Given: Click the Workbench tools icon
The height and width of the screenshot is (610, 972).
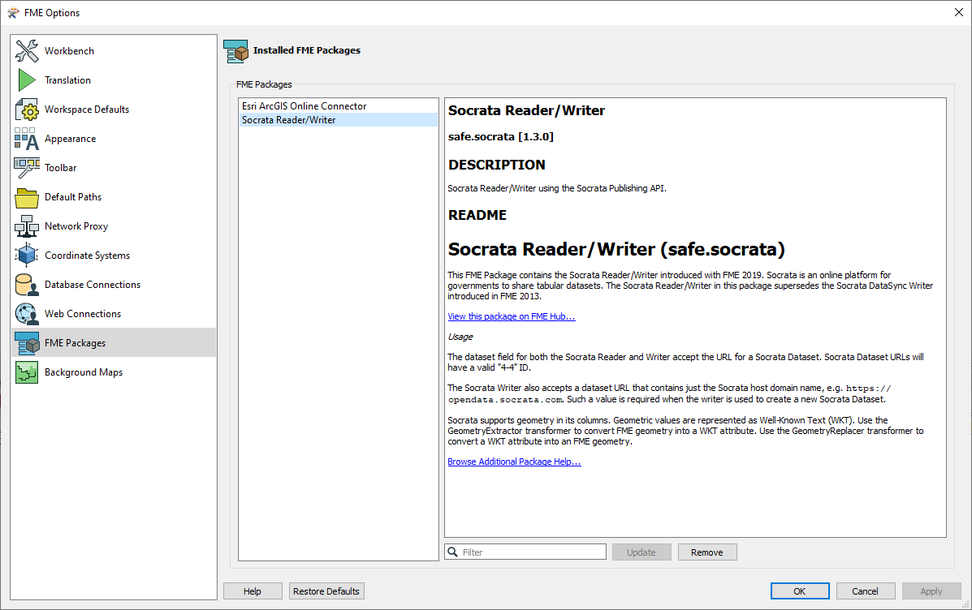Looking at the screenshot, I should tap(27, 51).
